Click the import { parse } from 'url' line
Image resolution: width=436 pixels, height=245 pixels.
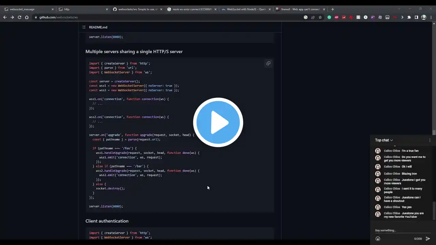[113, 68]
